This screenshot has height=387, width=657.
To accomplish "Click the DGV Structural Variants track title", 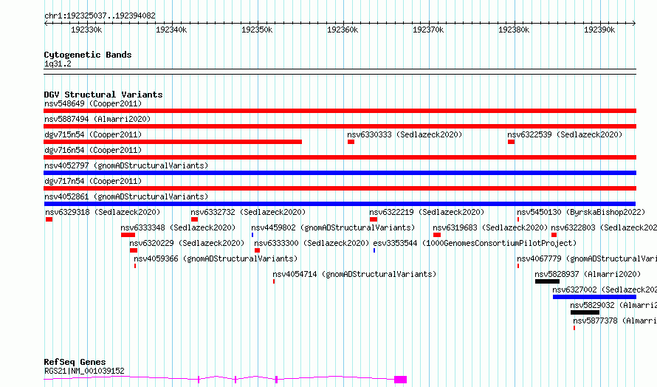I will point(103,95).
